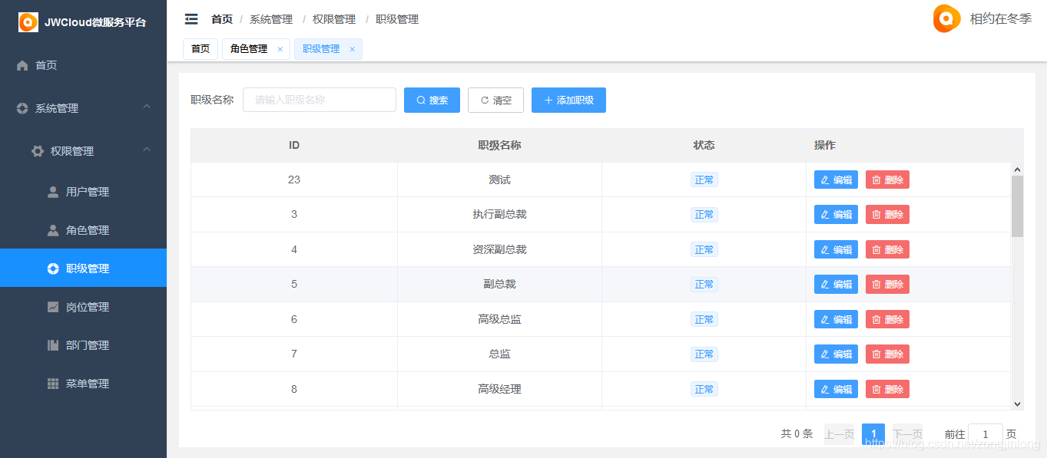Screen dimensions: 1047x458
Task: Click the JWCloud platform logo icon
Action: coord(28,22)
